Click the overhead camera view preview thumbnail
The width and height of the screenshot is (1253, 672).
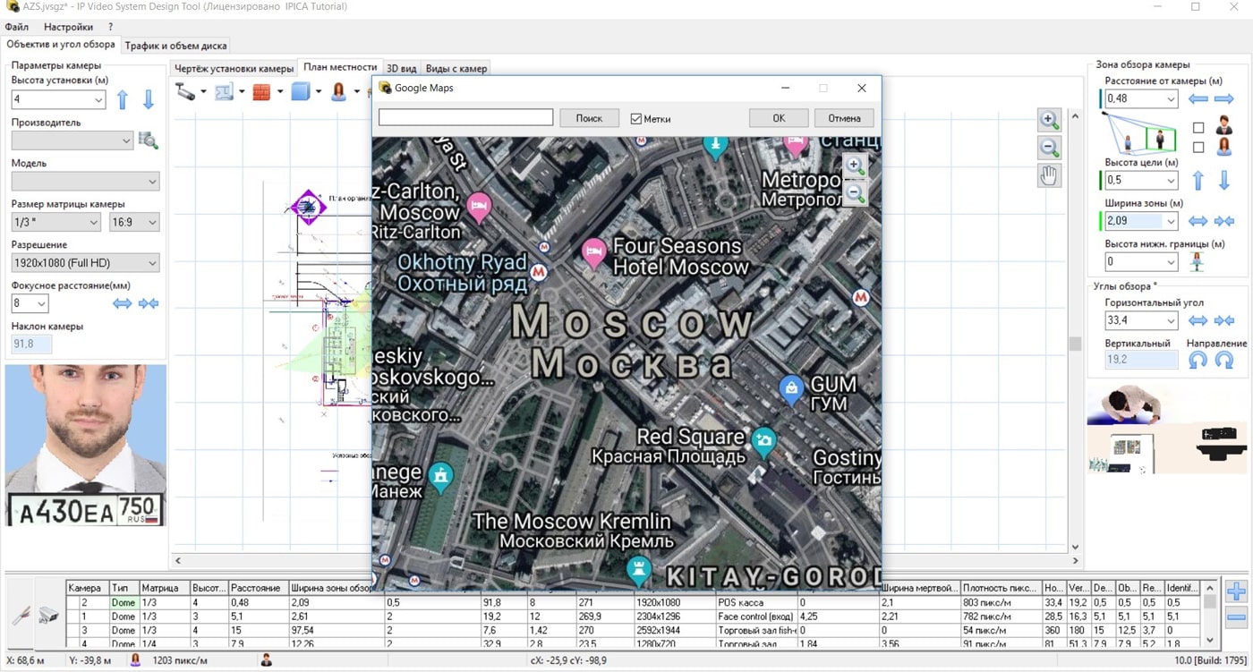(x=1166, y=430)
